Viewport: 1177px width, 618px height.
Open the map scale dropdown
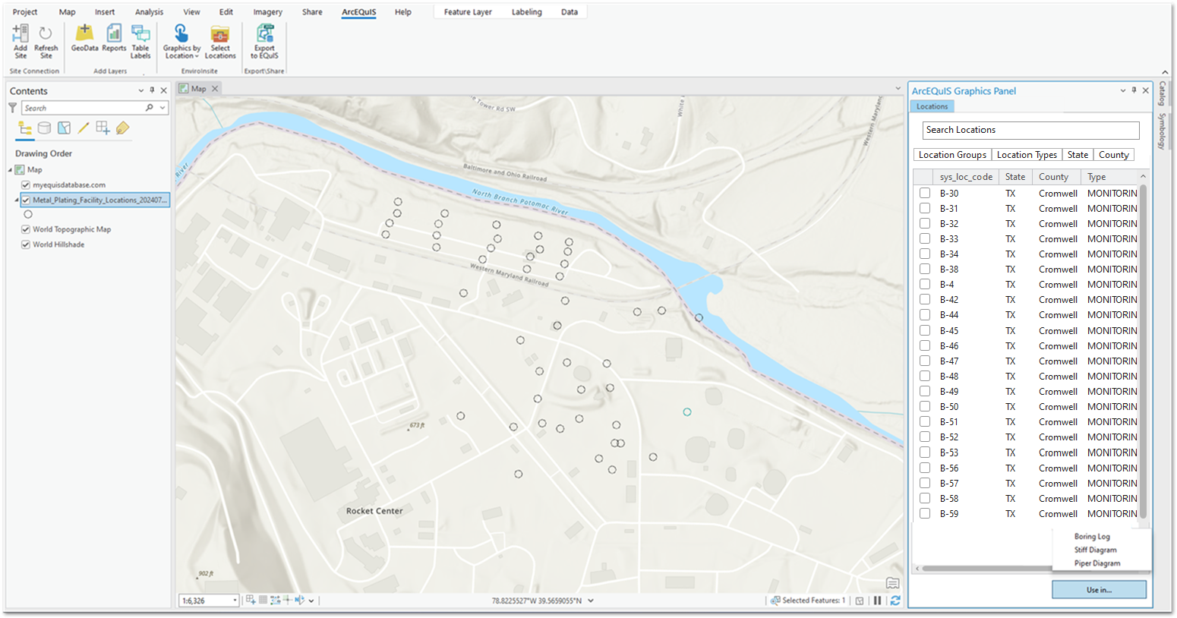(x=235, y=601)
